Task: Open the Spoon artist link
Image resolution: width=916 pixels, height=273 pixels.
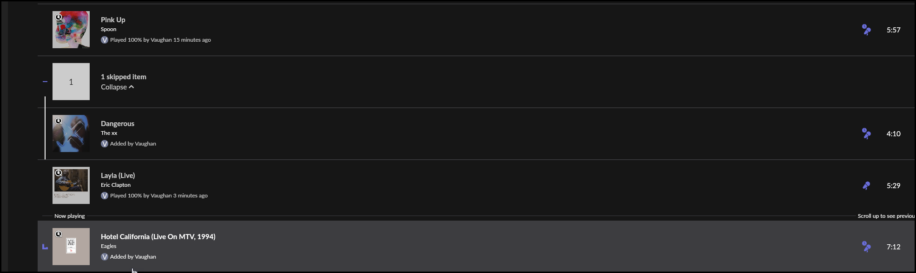Action: click(109, 29)
